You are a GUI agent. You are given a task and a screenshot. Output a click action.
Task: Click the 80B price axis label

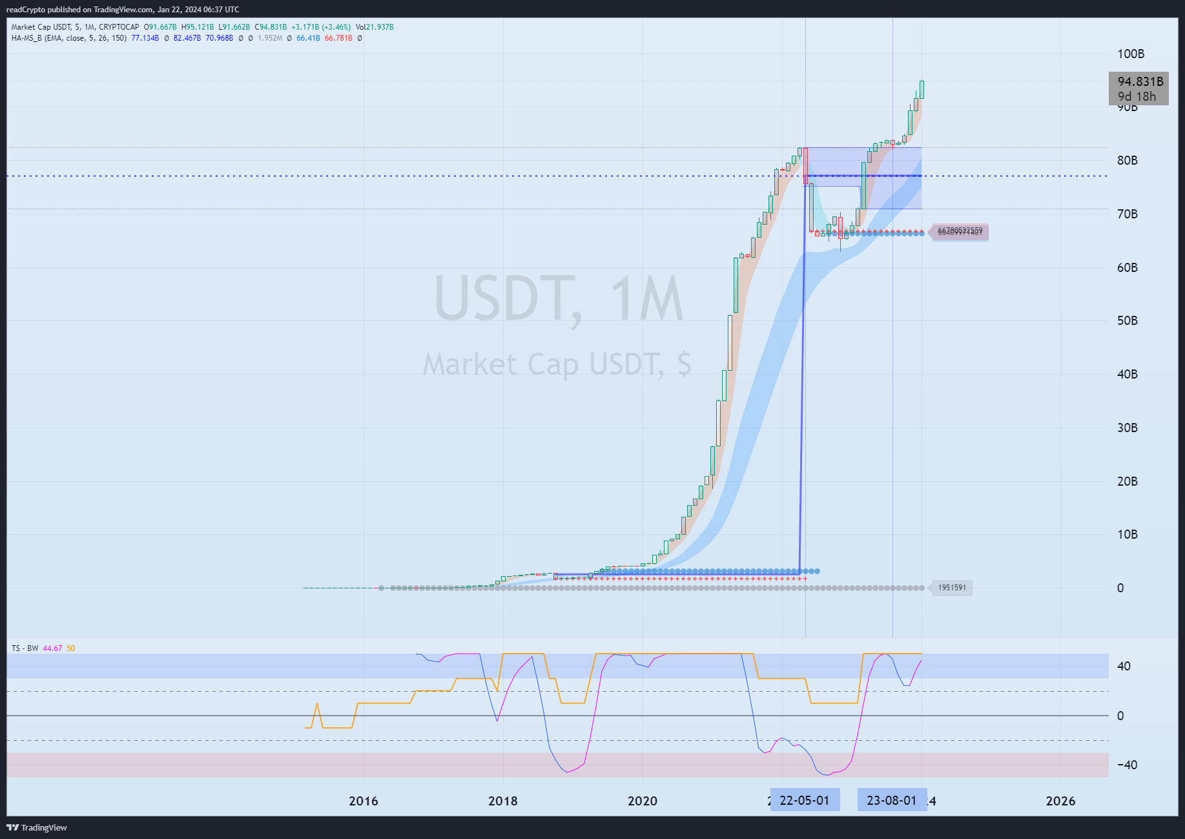click(x=1128, y=160)
